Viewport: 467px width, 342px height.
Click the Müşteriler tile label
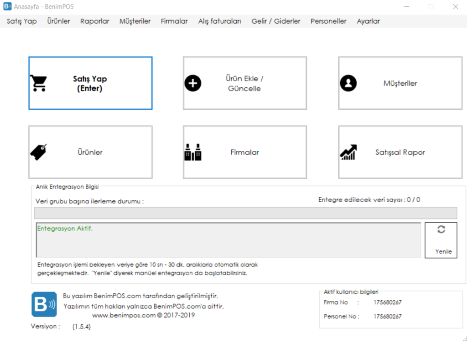(400, 83)
